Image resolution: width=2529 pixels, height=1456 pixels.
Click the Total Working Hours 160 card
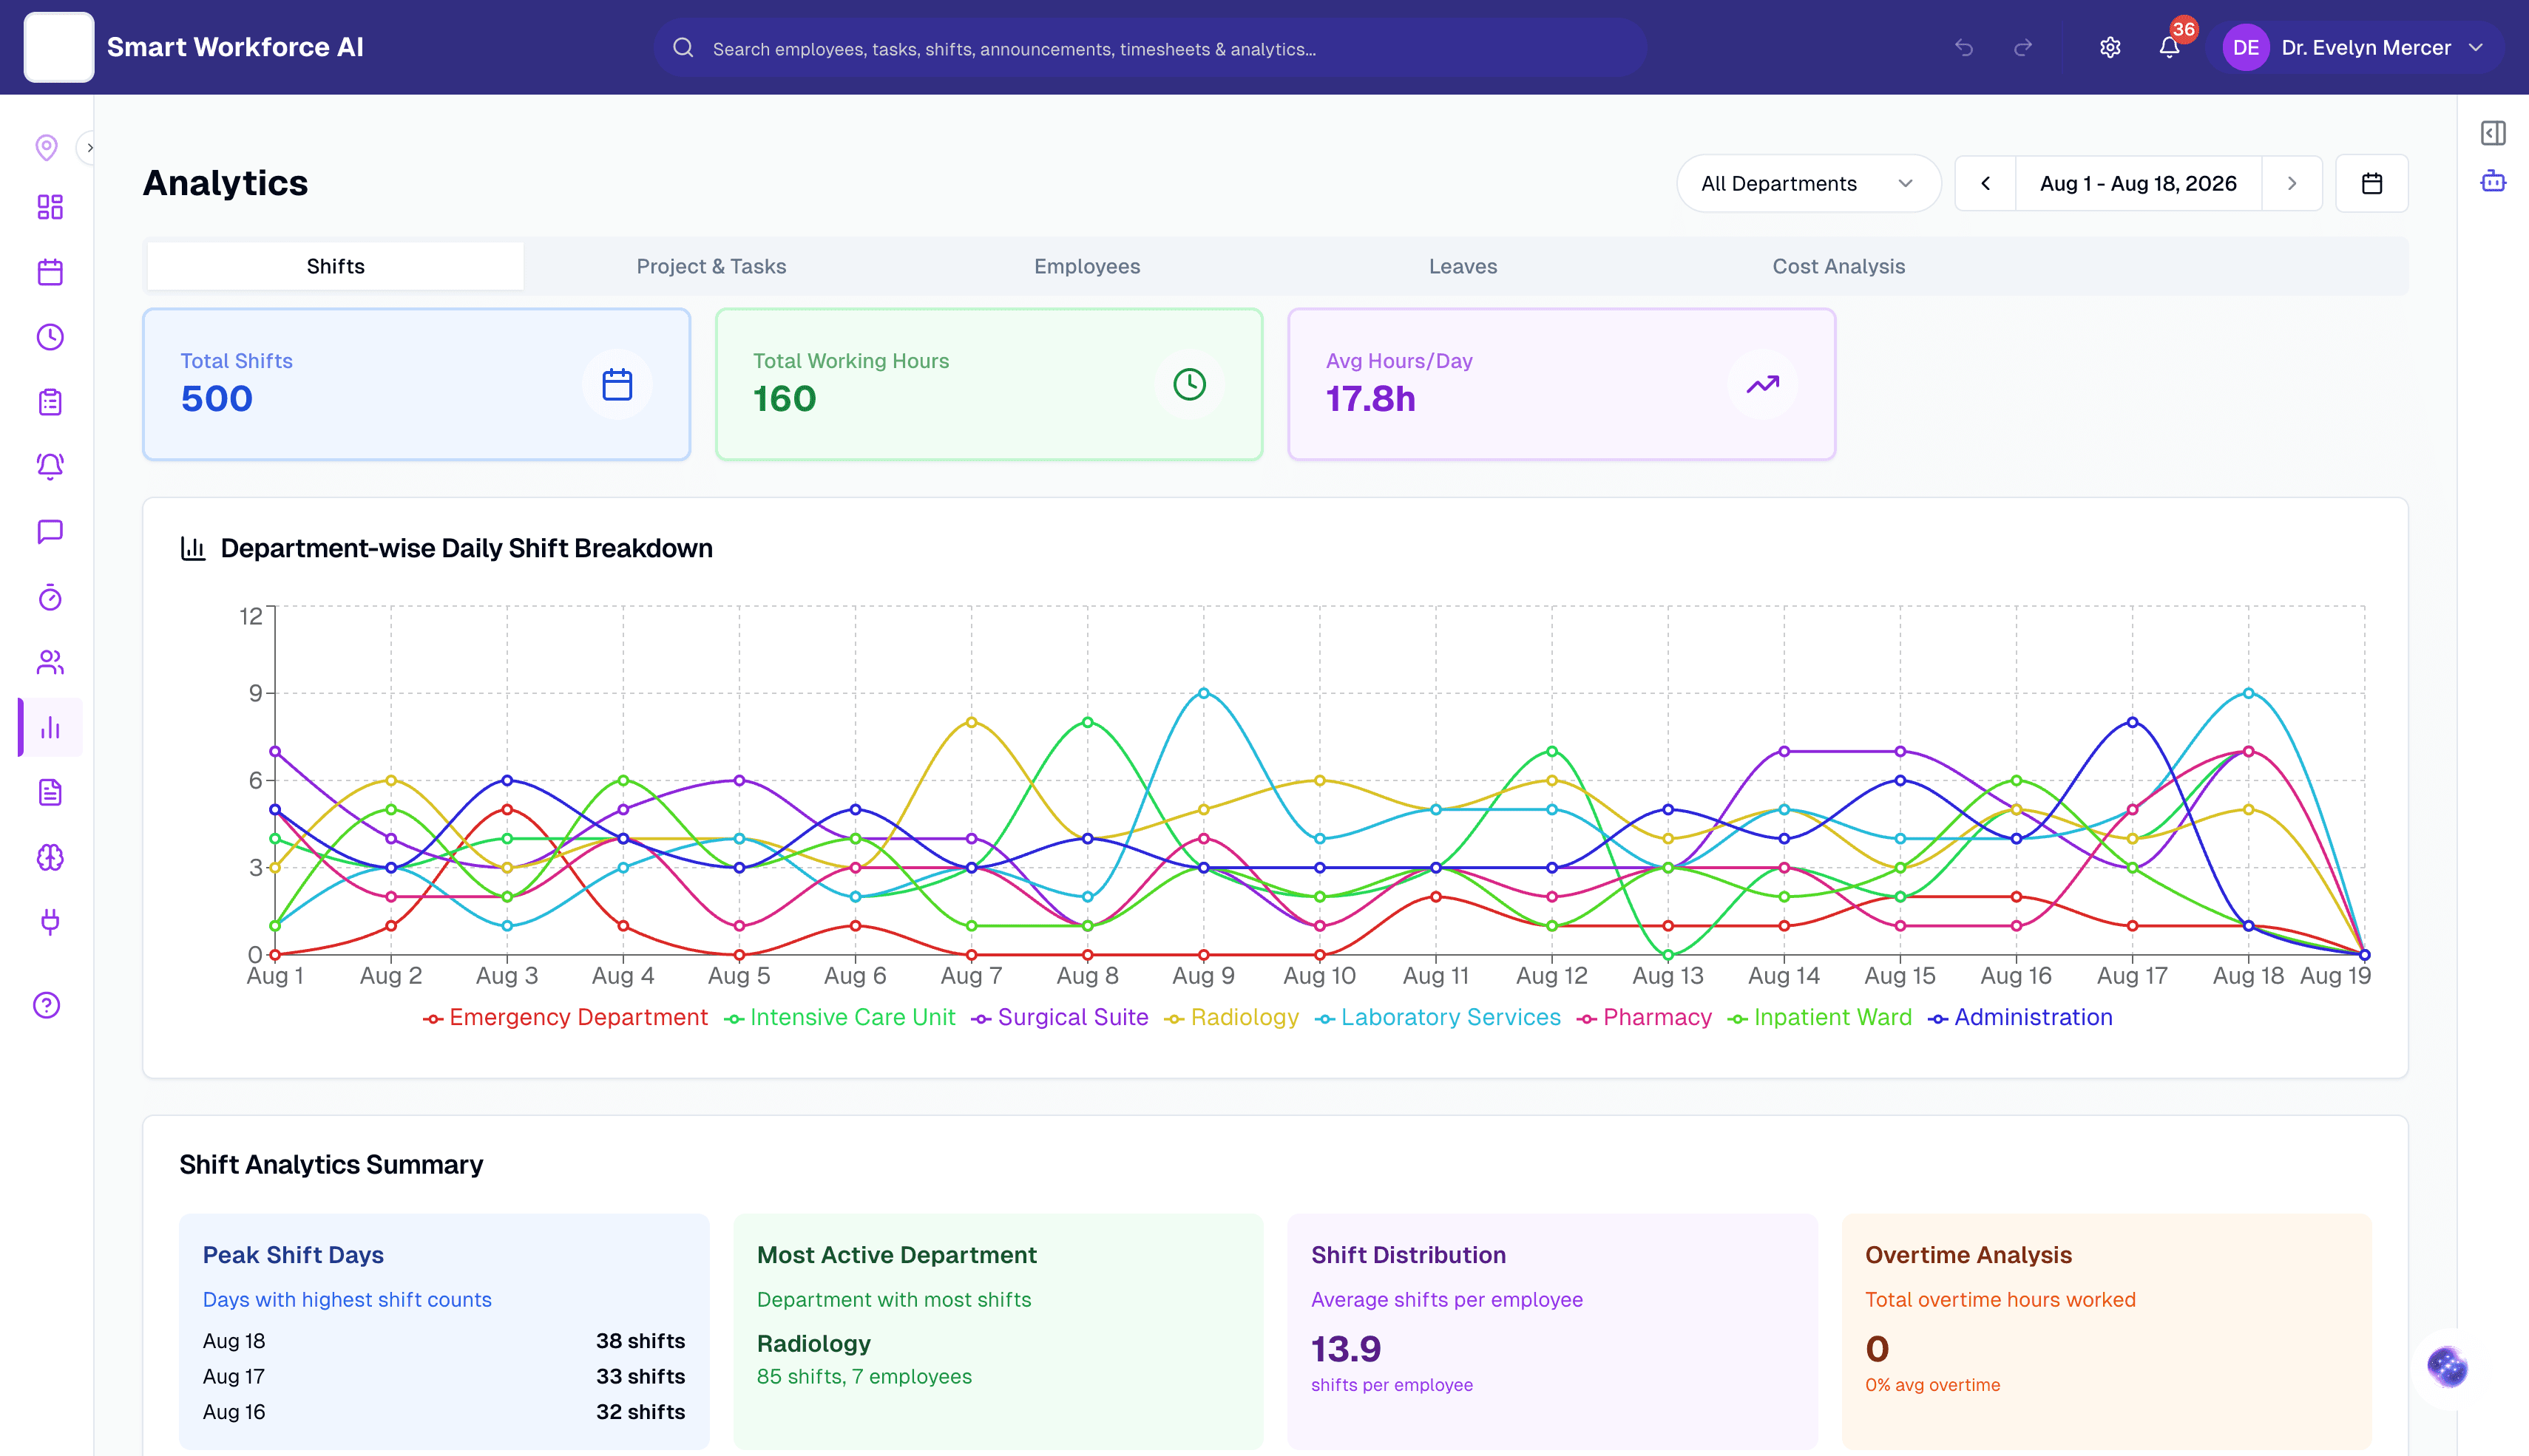pos(989,384)
